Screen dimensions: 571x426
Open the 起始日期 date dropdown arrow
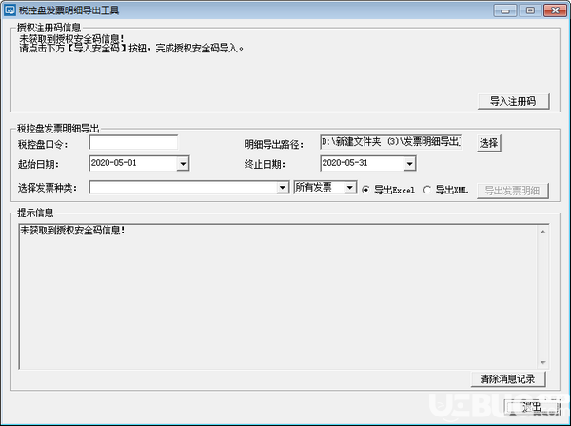tap(183, 164)
